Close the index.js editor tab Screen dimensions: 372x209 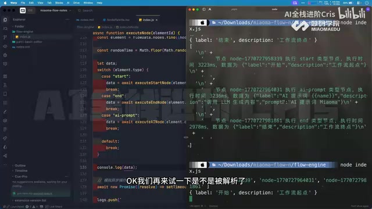(x=156, y=20)
